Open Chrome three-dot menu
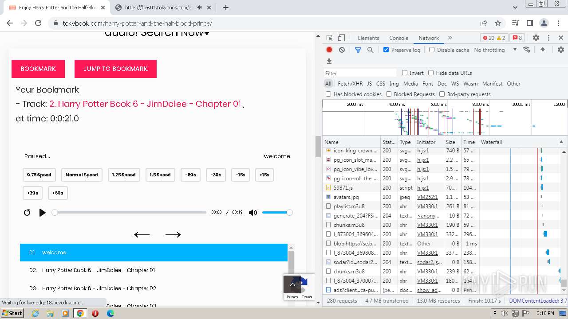568x319 pixels. click(x=558, y=23)
